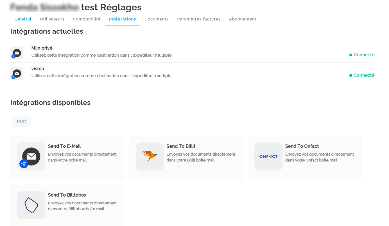
Task: Open the Documents tab
Action: point(157,19)
